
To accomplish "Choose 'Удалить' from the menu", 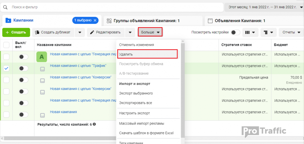I will 147,54.
